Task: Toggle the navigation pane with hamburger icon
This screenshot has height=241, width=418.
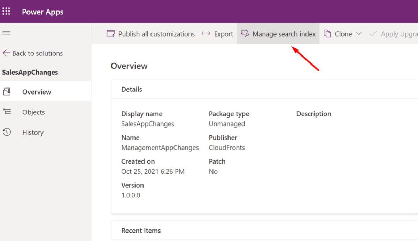Action: coord(6,33)
